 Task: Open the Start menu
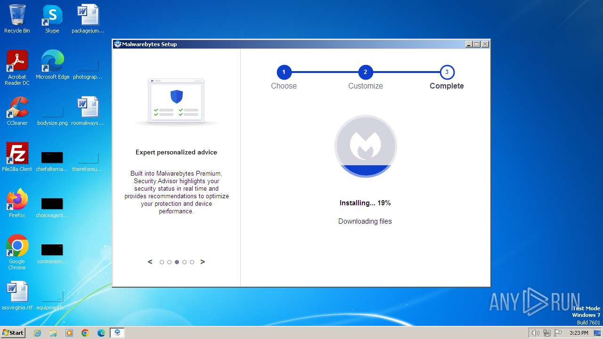coord(13,333)
